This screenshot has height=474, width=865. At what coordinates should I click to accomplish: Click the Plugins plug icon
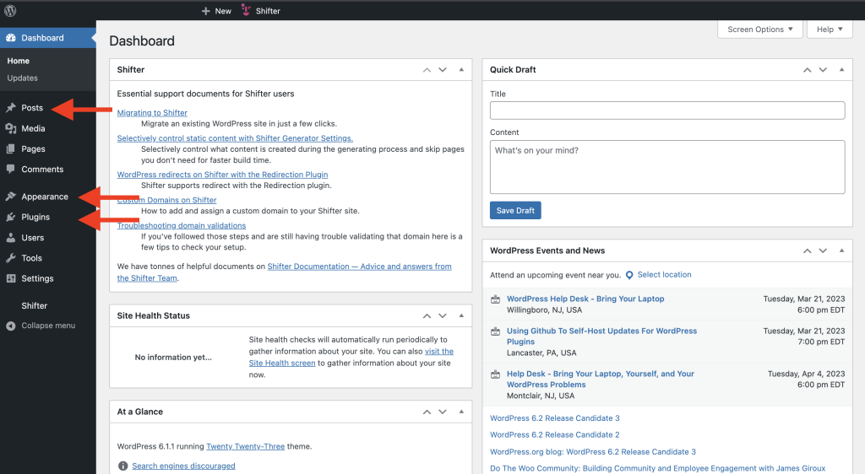pyautogui.click(x=10, y=217)
